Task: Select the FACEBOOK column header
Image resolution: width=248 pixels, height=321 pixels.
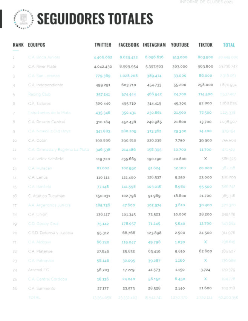Action: pyautogui.click(x=129, y=45)
